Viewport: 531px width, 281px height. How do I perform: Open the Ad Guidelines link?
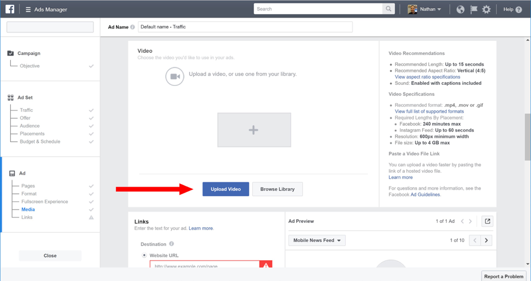[x=425, y=195]
